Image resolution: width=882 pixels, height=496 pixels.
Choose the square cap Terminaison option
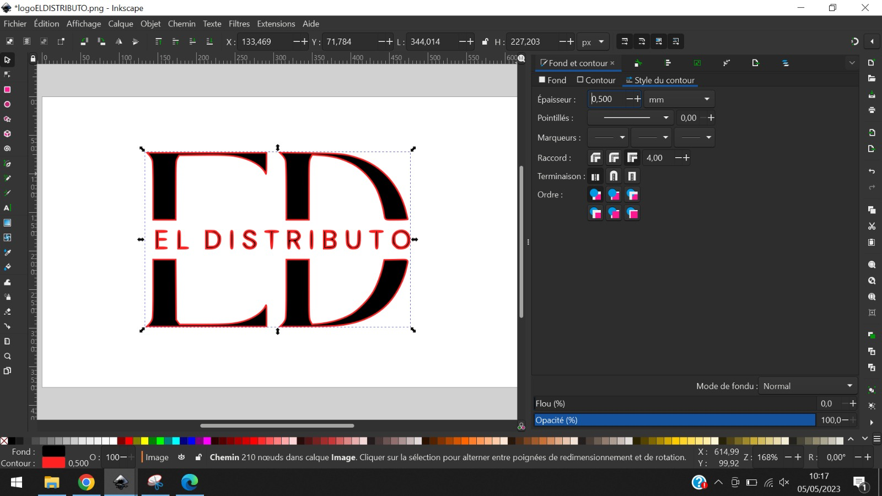click(632, 176)
